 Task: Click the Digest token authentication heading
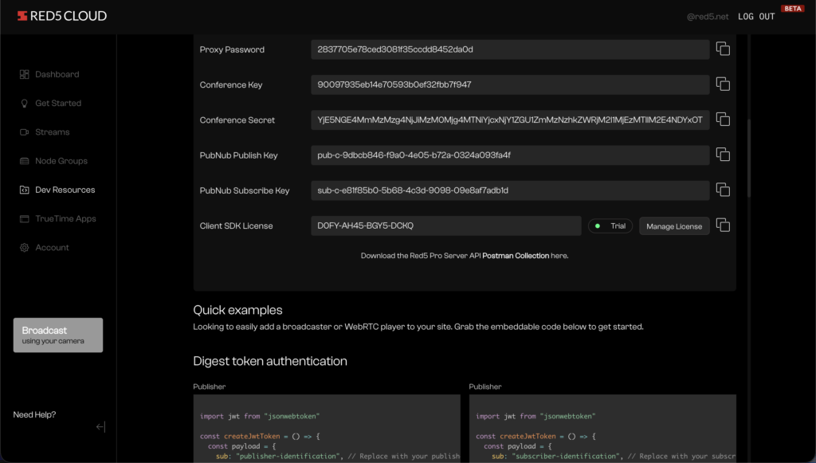point(270,361)
